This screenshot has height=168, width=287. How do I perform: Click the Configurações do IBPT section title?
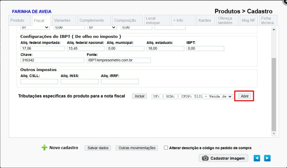(71, 37)
